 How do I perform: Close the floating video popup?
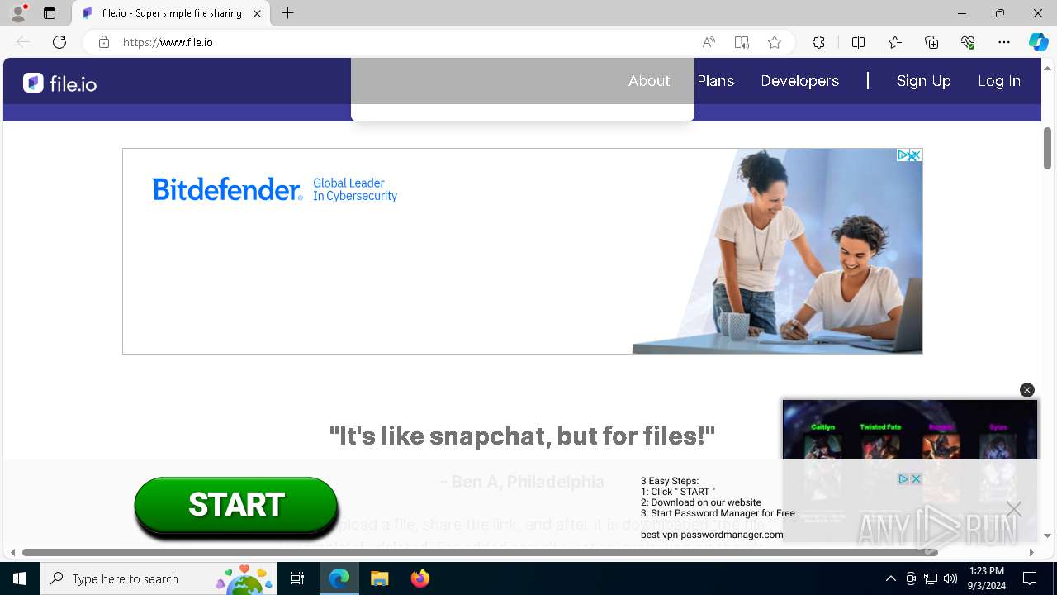tap(1027, 390)
